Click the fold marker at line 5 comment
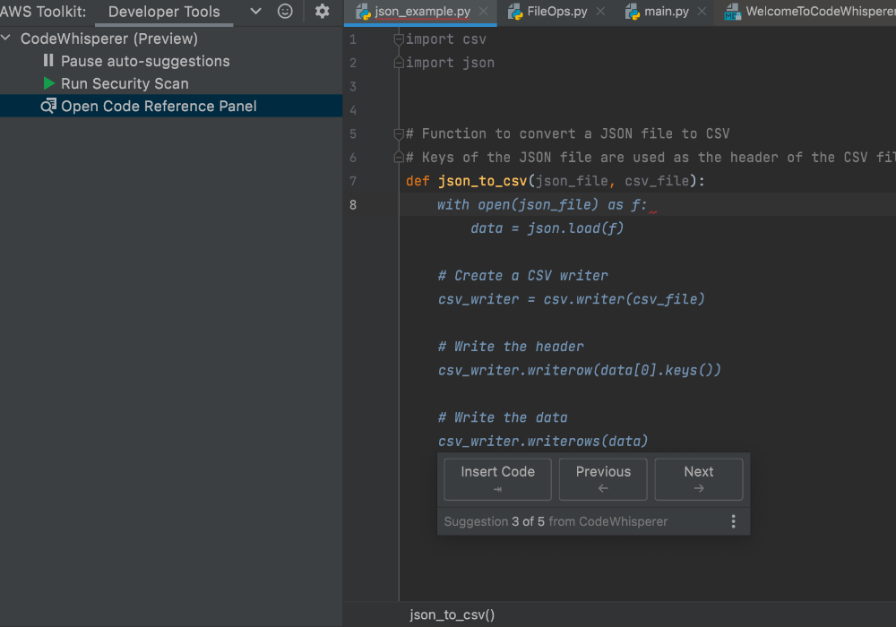 point(399,133)
